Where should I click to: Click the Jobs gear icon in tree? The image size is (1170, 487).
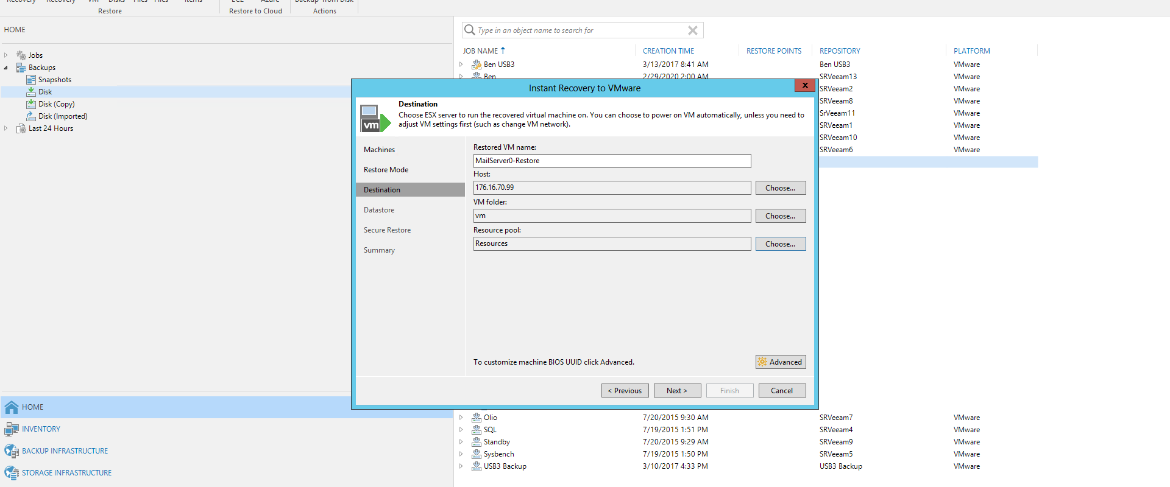pyautogui.click(x=21, y=55)
